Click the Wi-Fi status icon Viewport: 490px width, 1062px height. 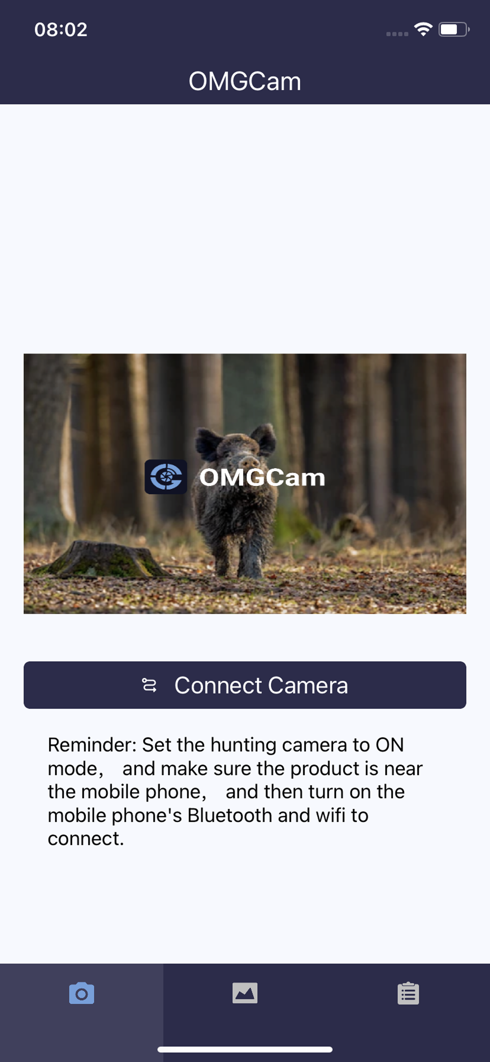[423, 29]
